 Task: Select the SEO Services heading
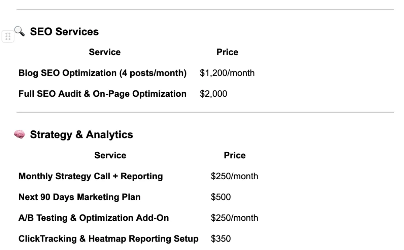(x=64, y=32)
